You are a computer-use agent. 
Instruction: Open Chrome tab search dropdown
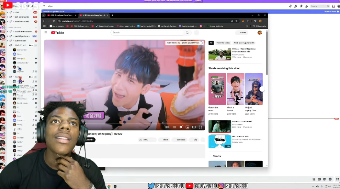[x=43, y=15]
